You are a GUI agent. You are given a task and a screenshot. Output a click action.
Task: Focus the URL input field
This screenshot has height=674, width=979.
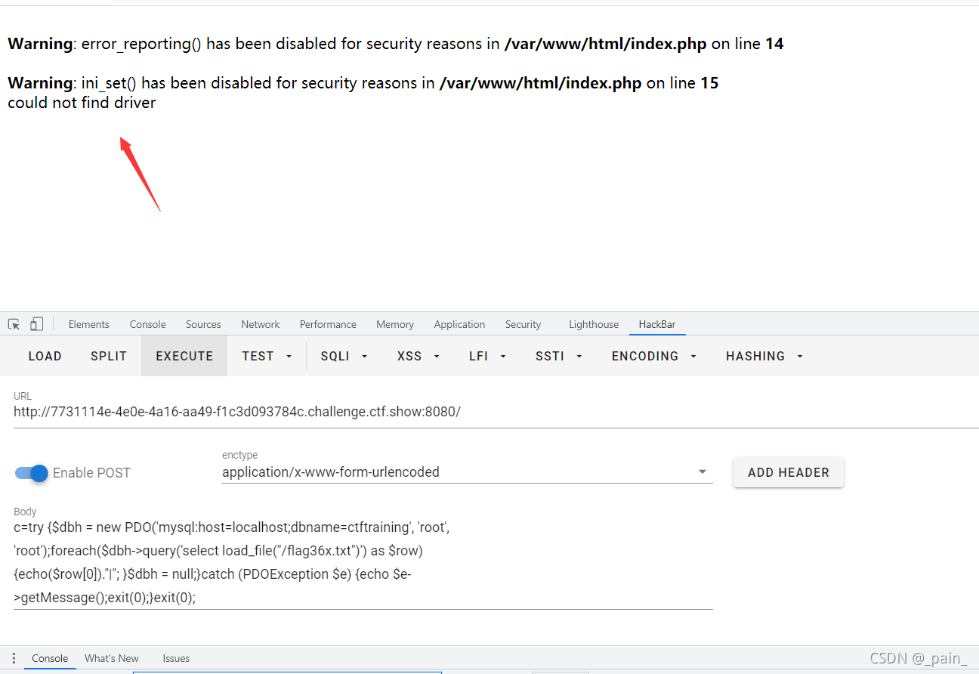[496, 412]
